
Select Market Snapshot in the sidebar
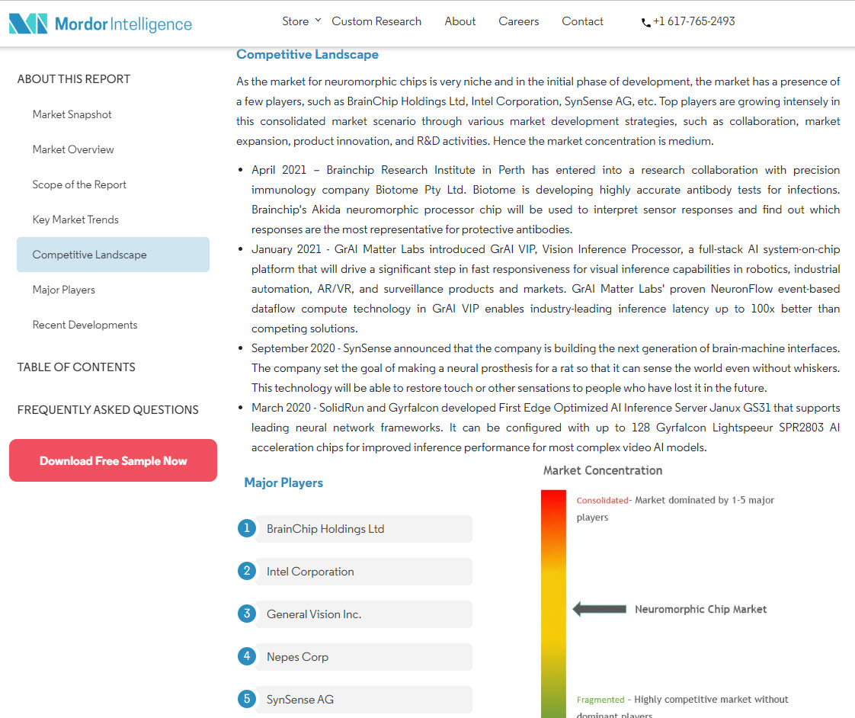(x=72, y=114)
